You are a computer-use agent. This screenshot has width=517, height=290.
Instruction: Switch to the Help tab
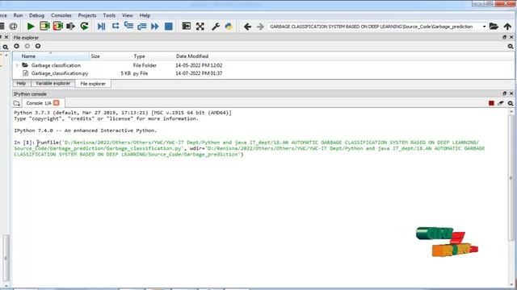(x=21, y=84)
